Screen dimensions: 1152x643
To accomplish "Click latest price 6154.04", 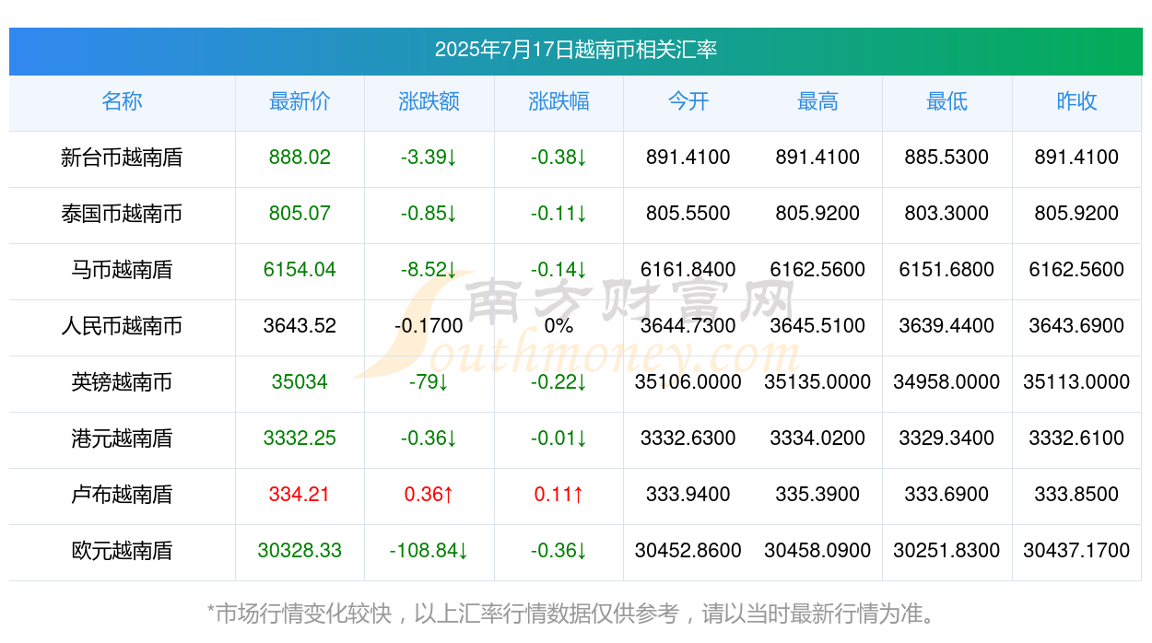I will coord(300,270).
